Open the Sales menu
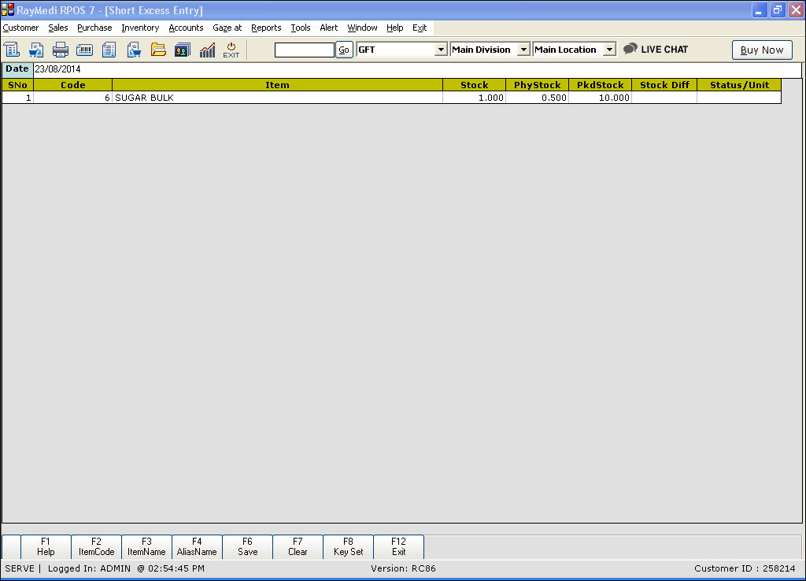Viewport: 806px width, 581px height. coord(58,28)
